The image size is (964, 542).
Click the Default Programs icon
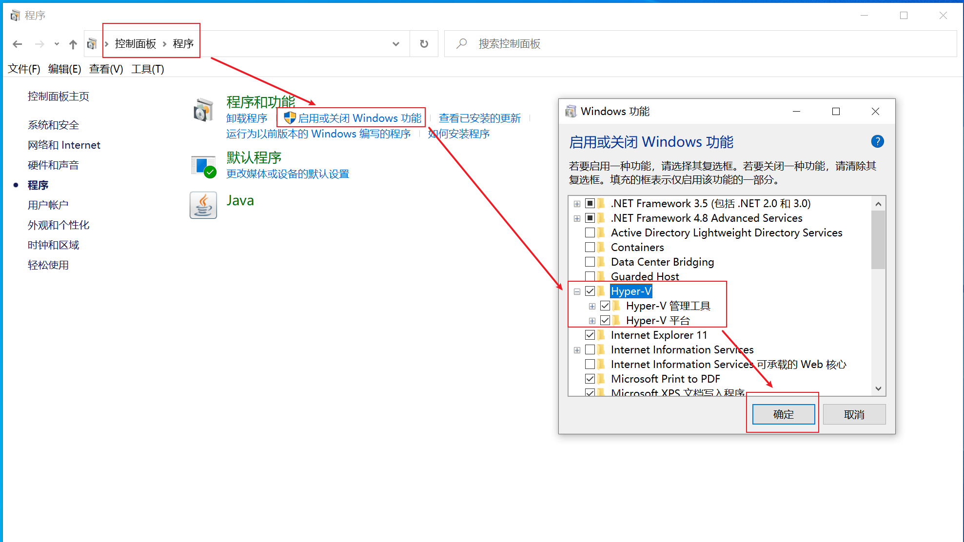[x=203, y=166]
